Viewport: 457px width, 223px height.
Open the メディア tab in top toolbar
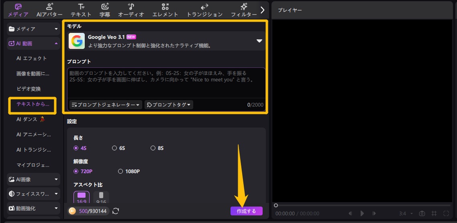tap(18, 10)
